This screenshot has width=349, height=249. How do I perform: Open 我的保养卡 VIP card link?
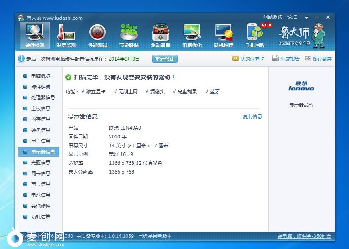tap(248, 59)
